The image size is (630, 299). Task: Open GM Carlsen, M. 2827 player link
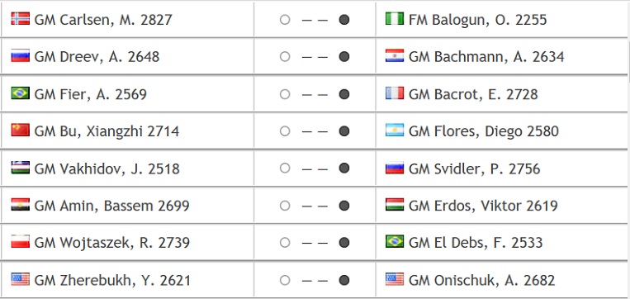pos(103,20)
